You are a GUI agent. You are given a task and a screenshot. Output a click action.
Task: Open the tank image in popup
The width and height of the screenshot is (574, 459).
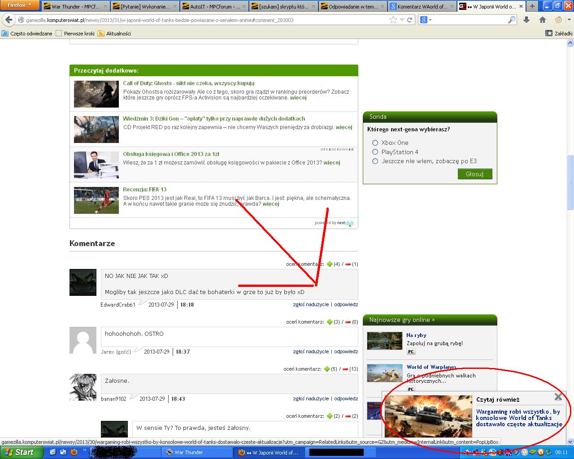pos(428,416)
